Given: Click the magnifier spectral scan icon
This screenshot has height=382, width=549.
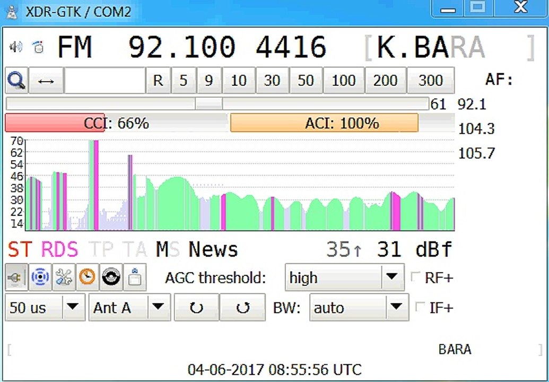Looking at the screenshot, I should point(16,81).
